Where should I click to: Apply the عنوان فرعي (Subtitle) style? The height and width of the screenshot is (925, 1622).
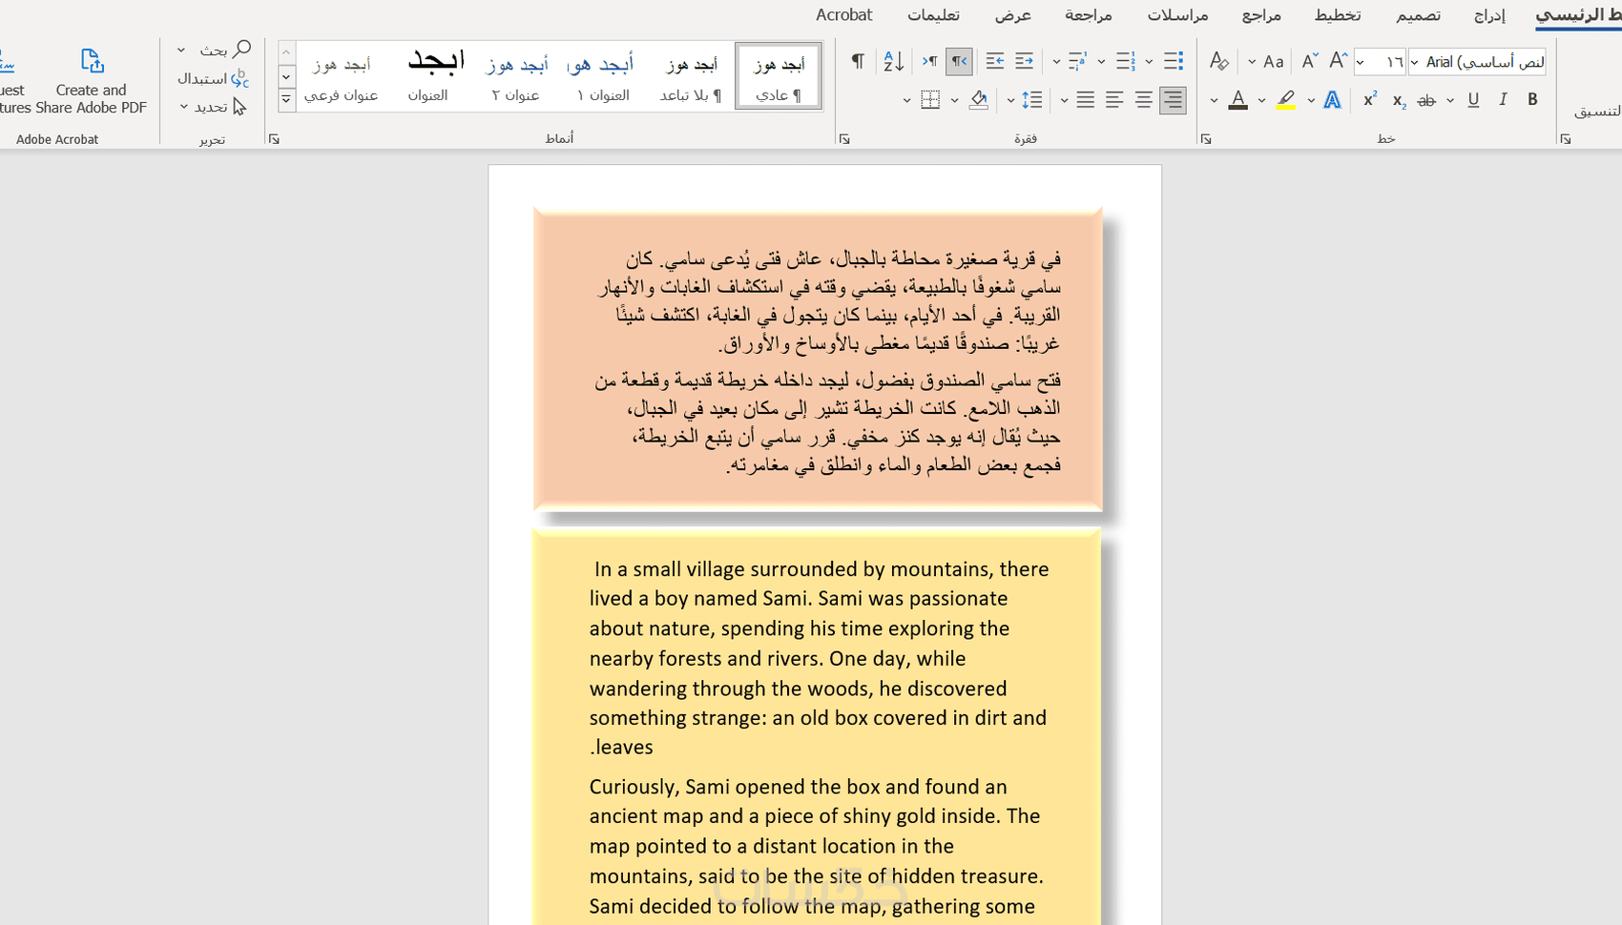[x=341, y=76]
